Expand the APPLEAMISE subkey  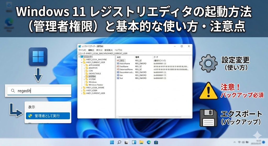(84, 65)
